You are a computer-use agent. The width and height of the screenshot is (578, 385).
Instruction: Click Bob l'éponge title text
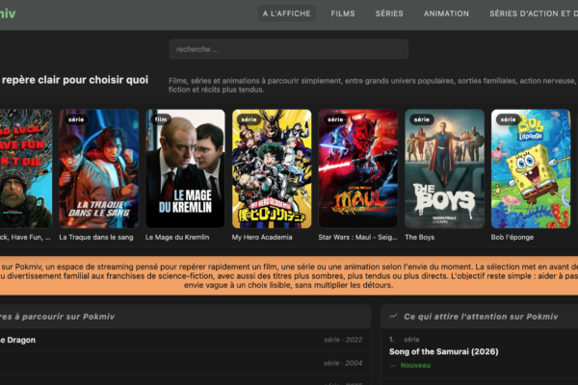click(x=512, y=238)
